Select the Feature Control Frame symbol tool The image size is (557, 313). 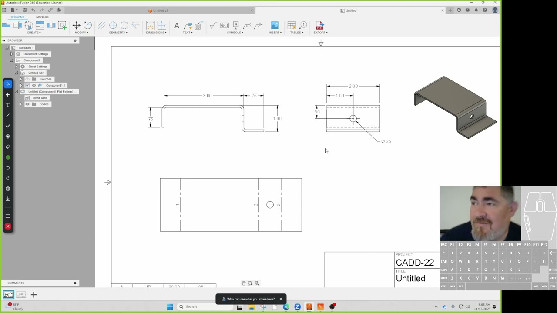pos(225,26)
